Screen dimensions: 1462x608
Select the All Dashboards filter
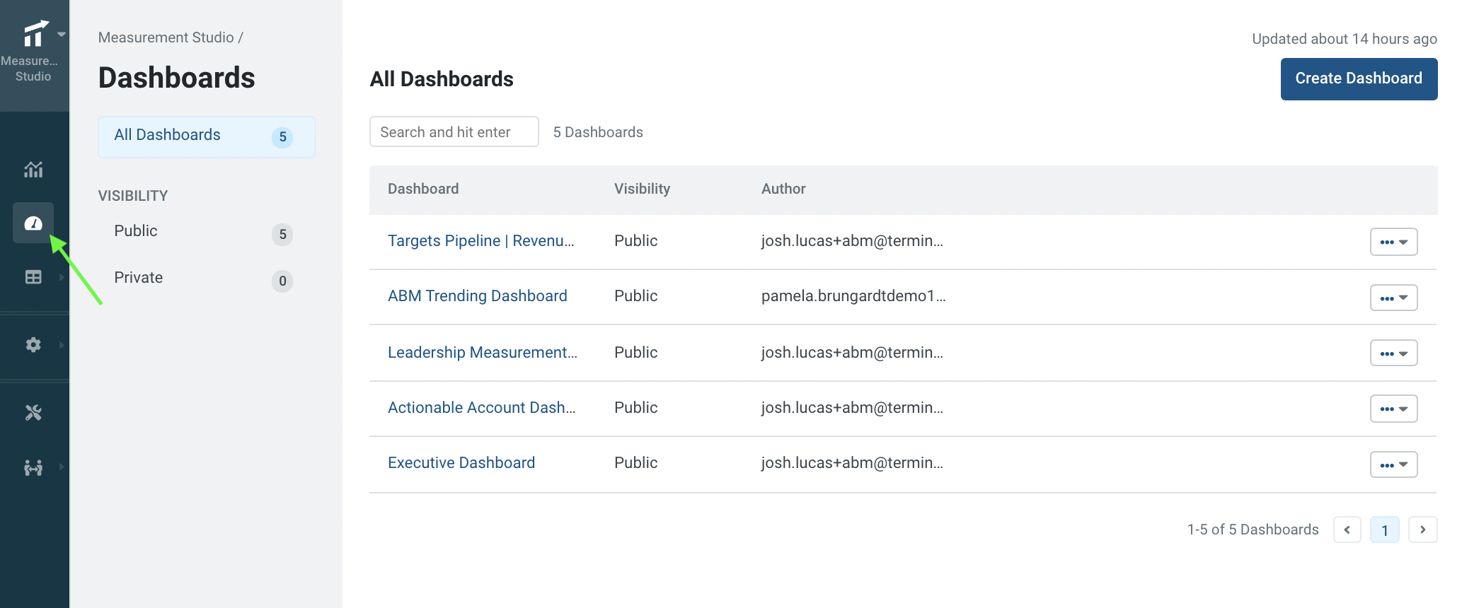207,136
